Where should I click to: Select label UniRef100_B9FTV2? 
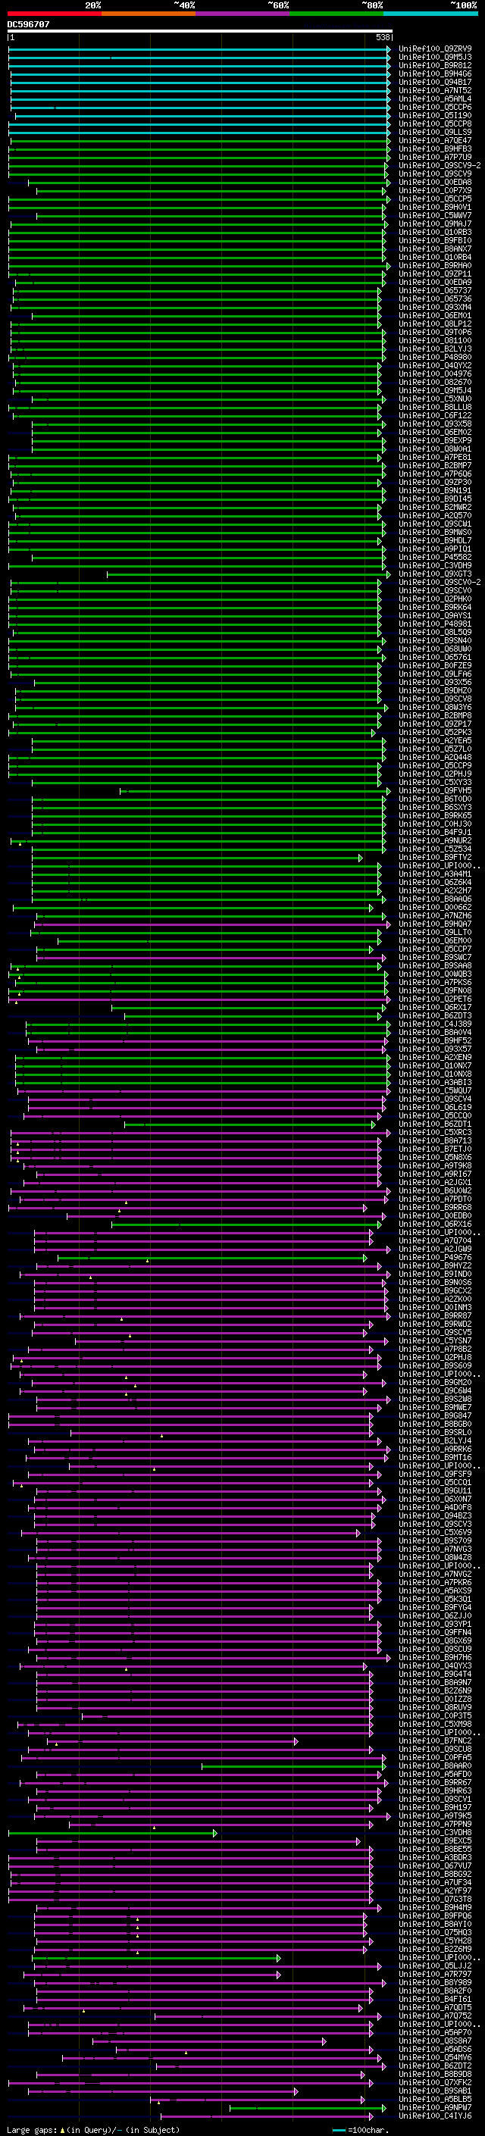[x=435, y=858]
